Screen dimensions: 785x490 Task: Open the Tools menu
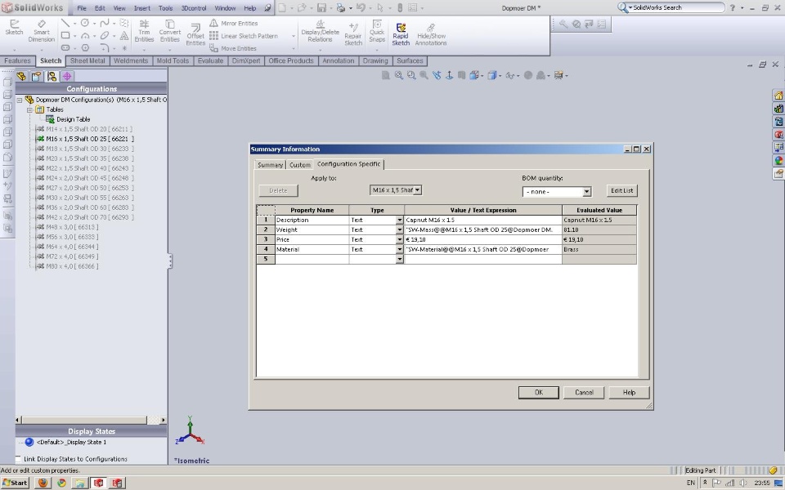tap(165, 8)
